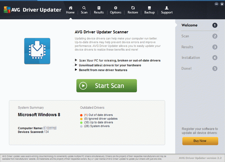The width and height of the screenshot is (225, 162).
Task: Click 'Benefit from new driver features' bullet
Action: (103, 70)
